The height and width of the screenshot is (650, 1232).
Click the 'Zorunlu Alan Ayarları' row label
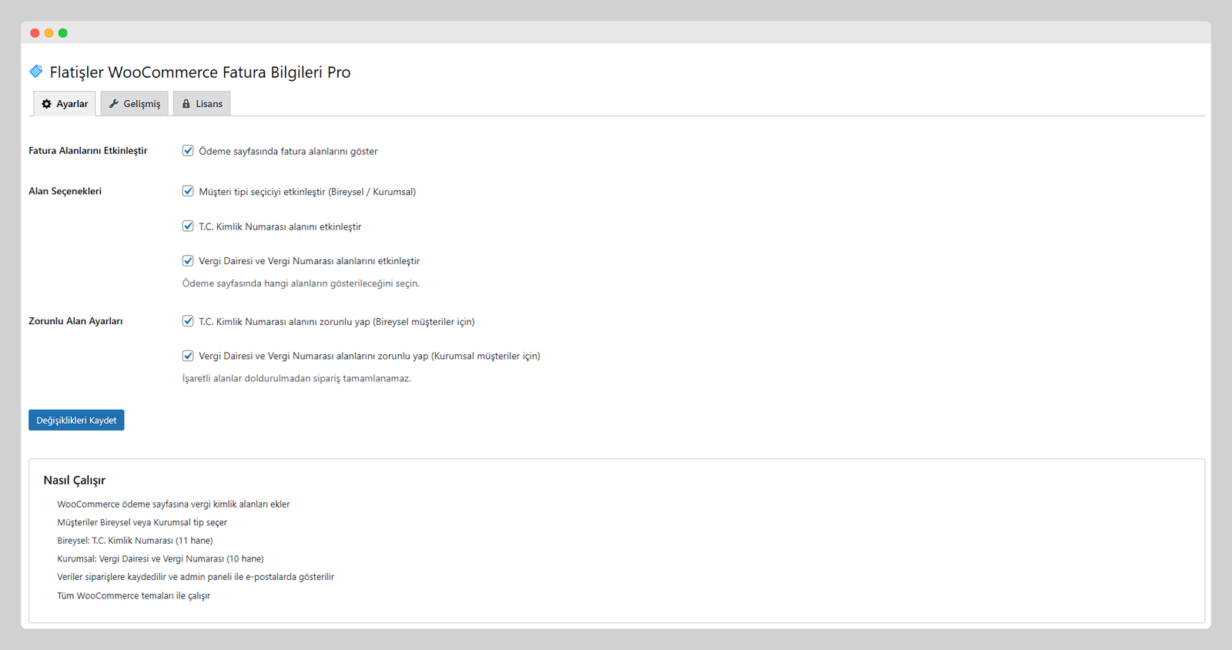coord(75,321)
